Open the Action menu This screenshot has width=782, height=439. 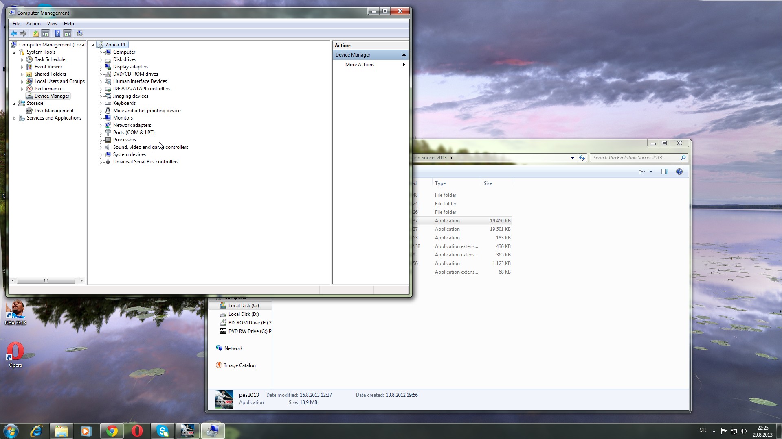(33, 24)
